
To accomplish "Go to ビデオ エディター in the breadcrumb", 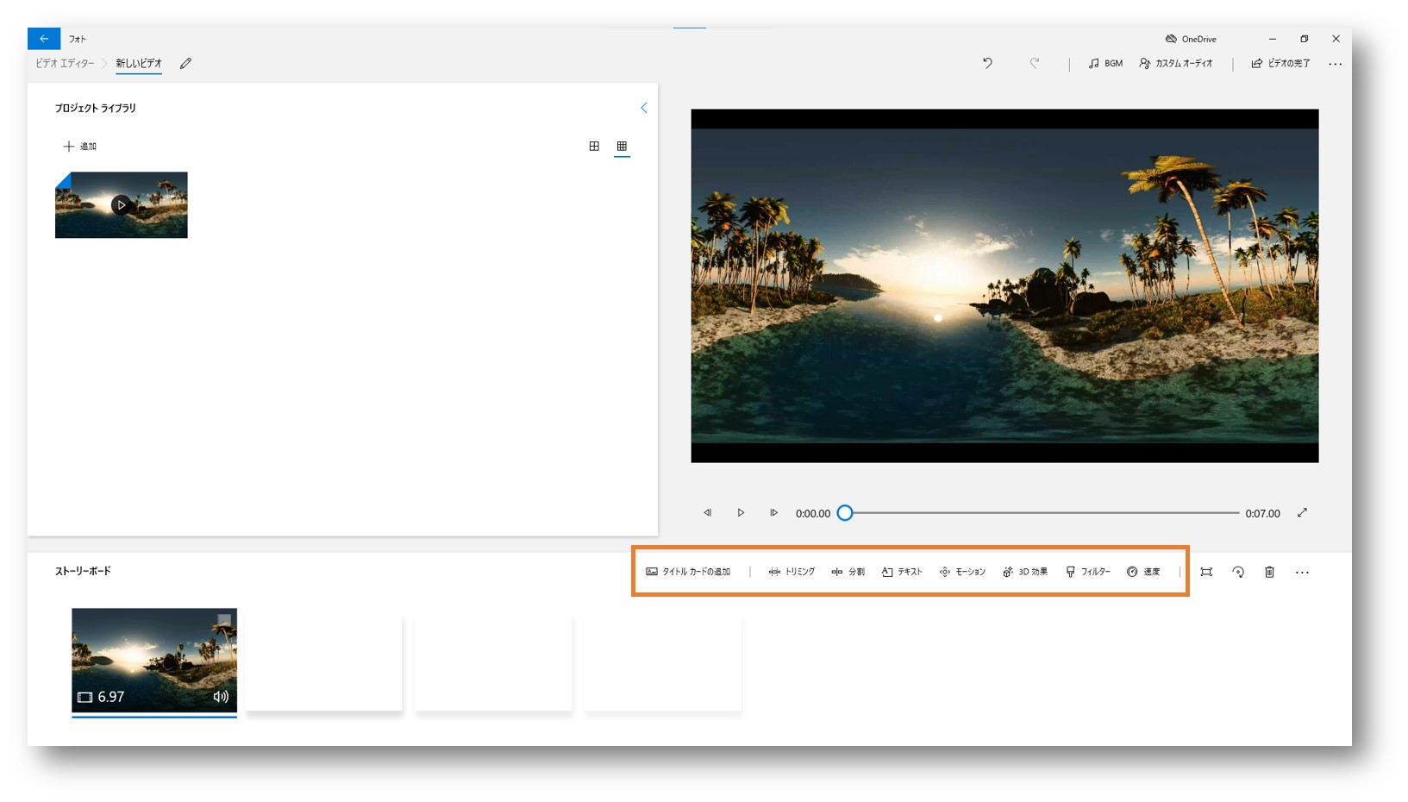I will pyautogui.click(x=65, y=64).
